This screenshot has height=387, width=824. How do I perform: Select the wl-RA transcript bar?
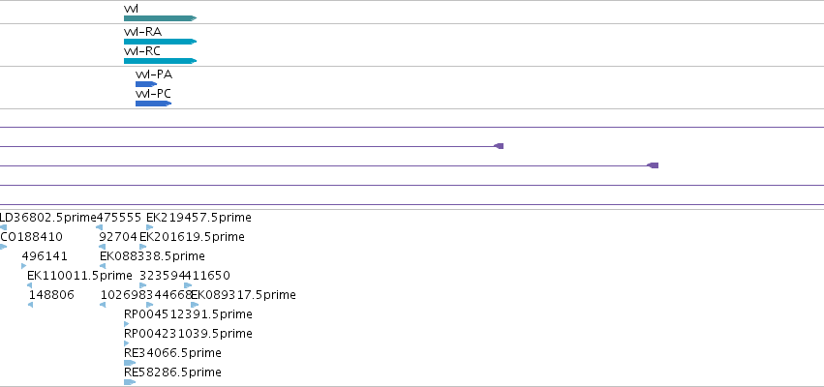(161, 42)
